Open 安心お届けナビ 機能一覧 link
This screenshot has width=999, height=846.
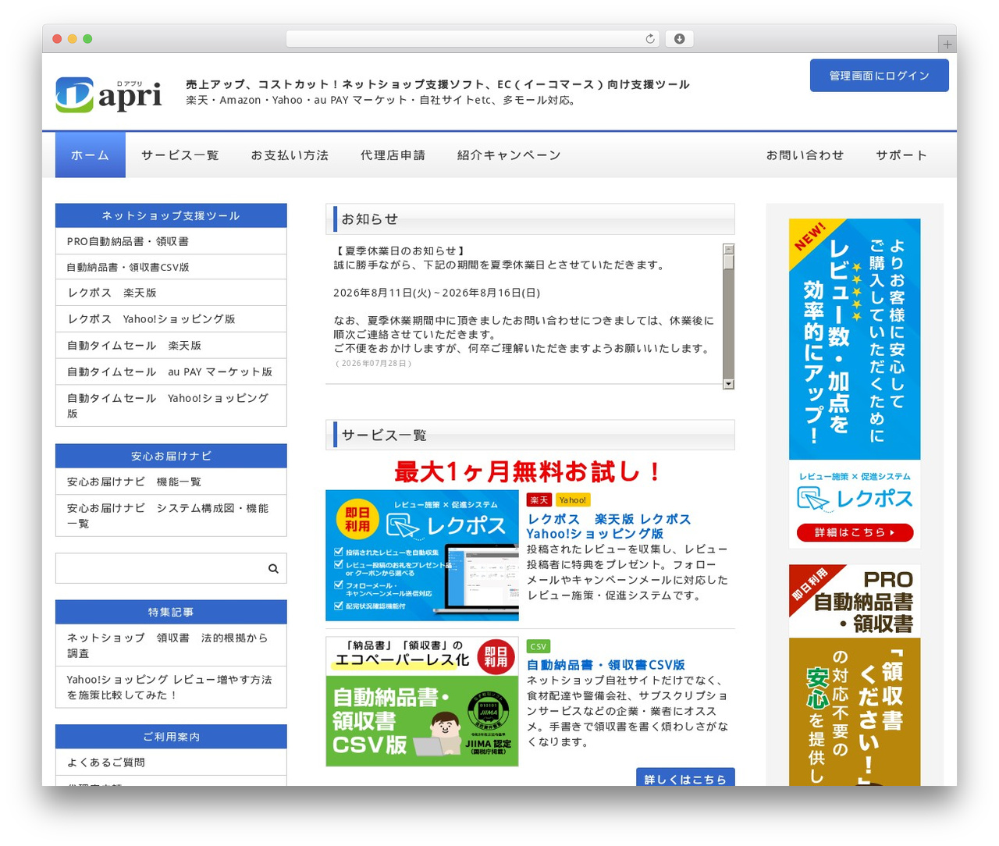pos(171,482)
